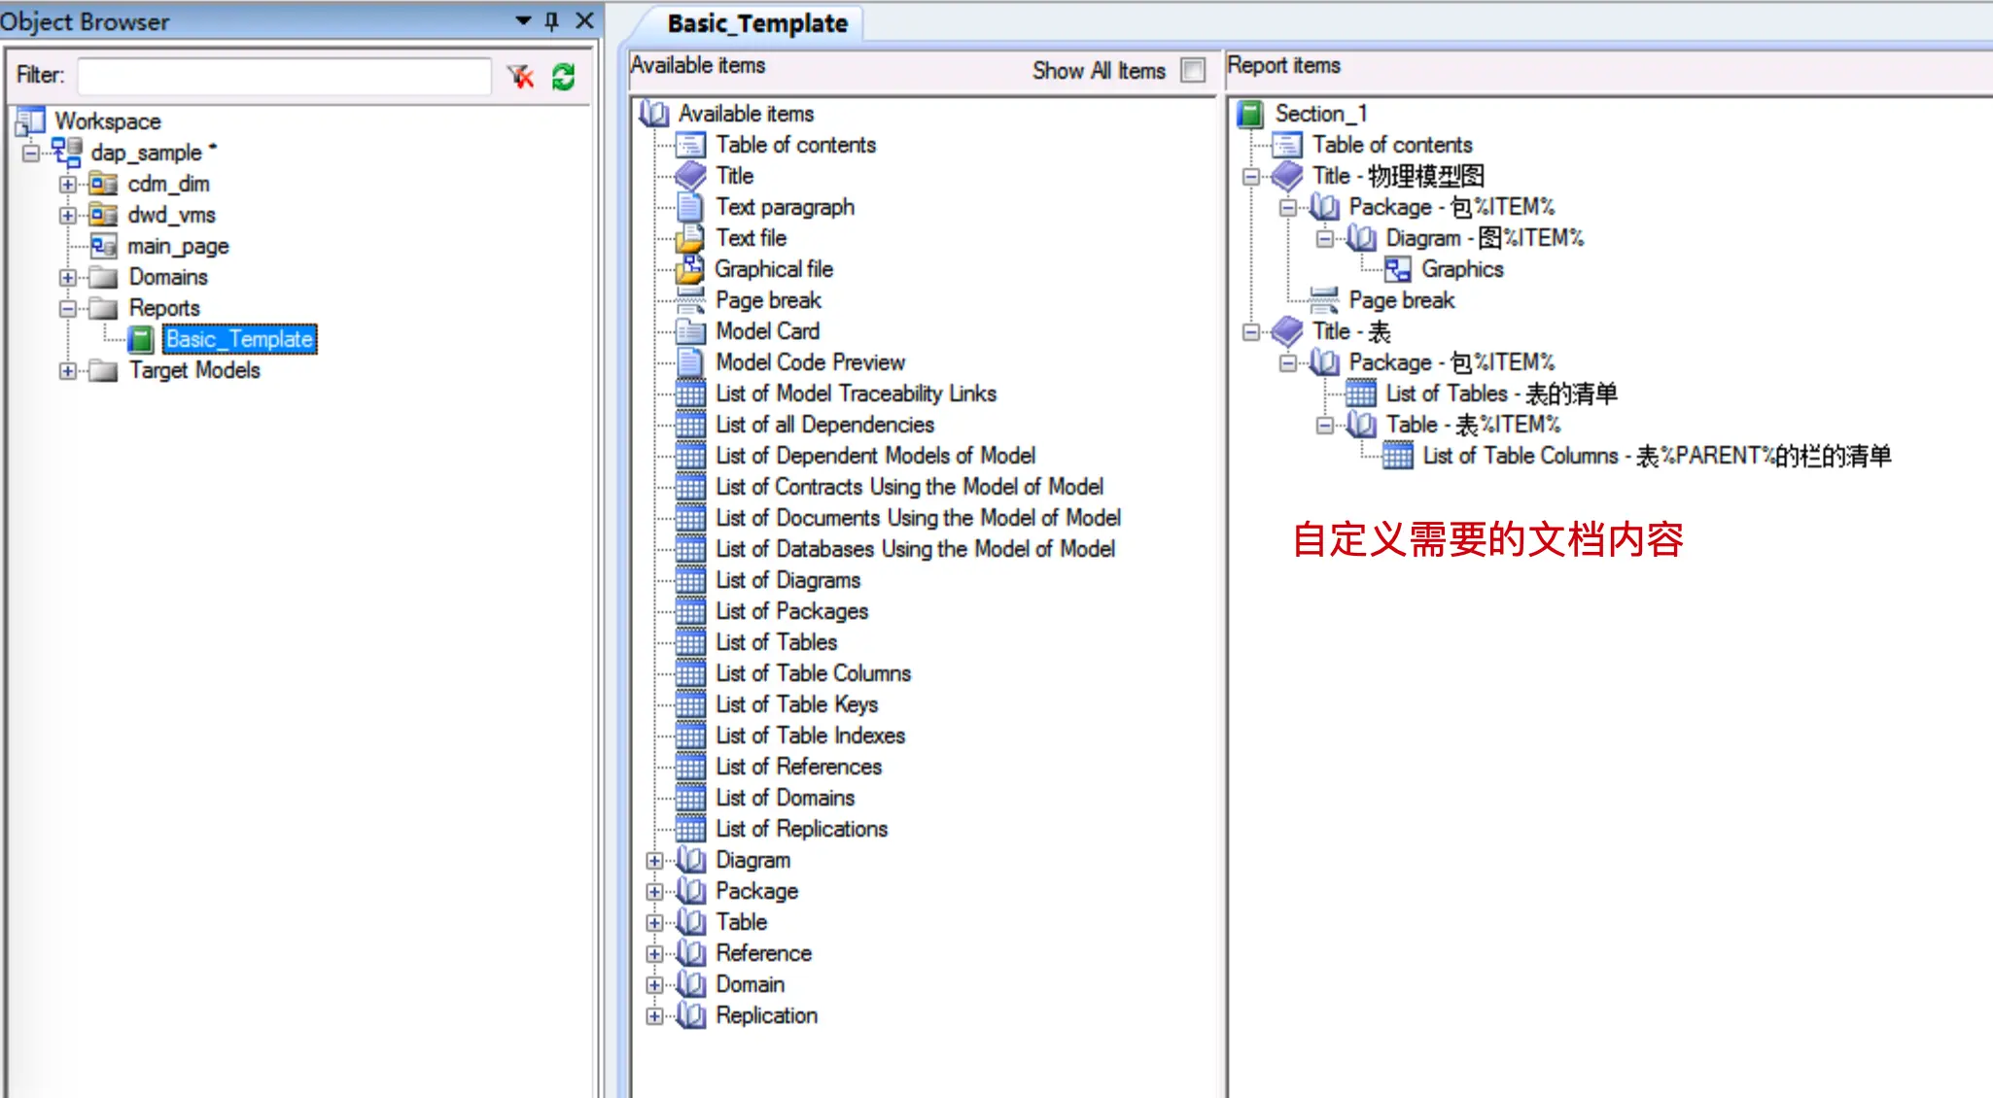Click the Graphical file item icon
The width and height of the screenshot is (1993, 1098).
click(690, 269)
